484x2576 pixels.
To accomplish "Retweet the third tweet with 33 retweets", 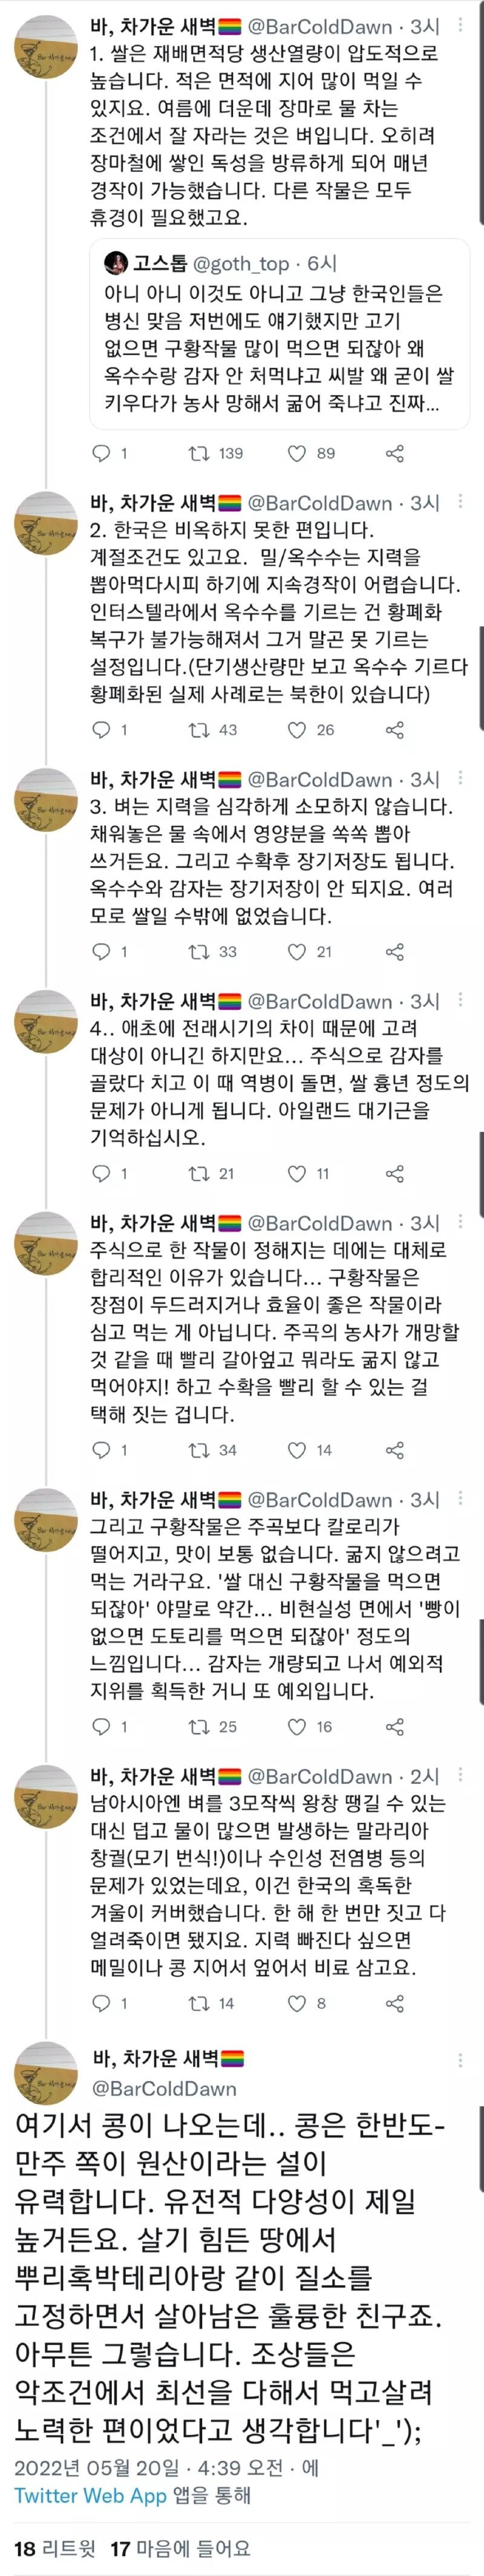I will pyautogui.click(x=199, y=951).
